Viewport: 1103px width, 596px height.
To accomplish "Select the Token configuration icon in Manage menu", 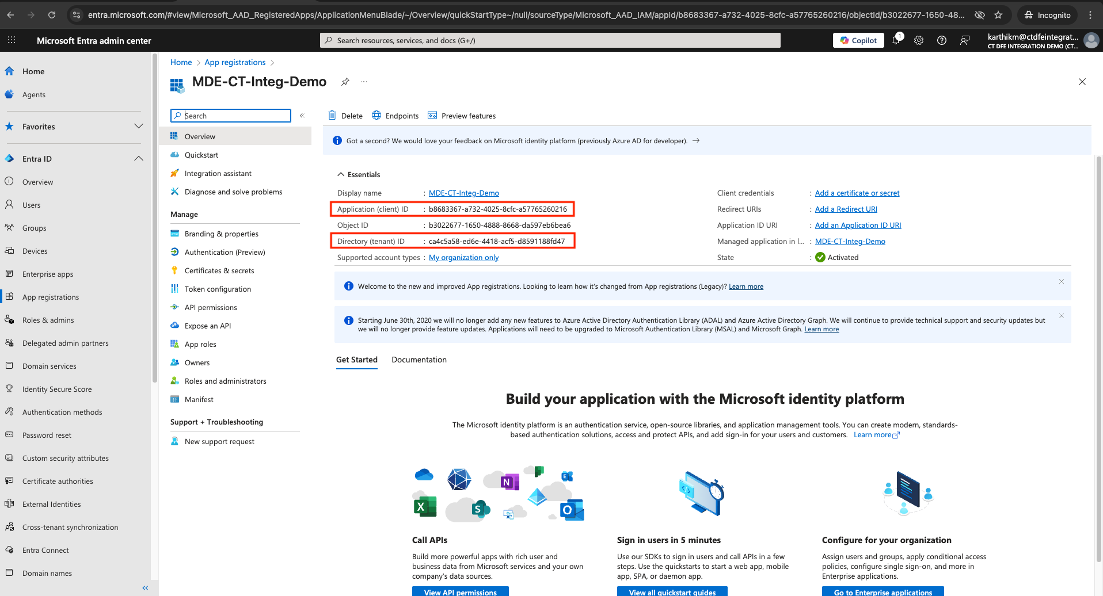I will click(175, 289).
